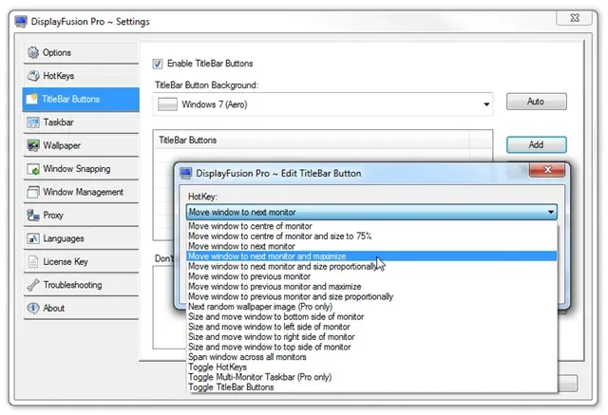Select Move window to next monitor and size proportionally

pos(371,266)
